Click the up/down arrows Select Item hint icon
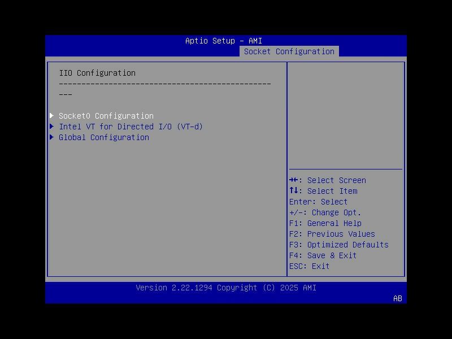The height and width of the screenshot is (339, 452). pos(295,191)
